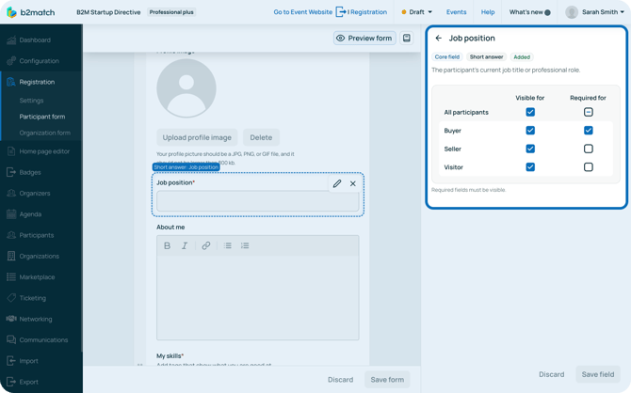Select Participant form sub-item
Viewport: 631px width, 393px height.
42,117
